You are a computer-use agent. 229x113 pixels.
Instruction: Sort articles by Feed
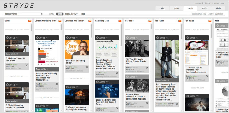[x=83, y=14]
